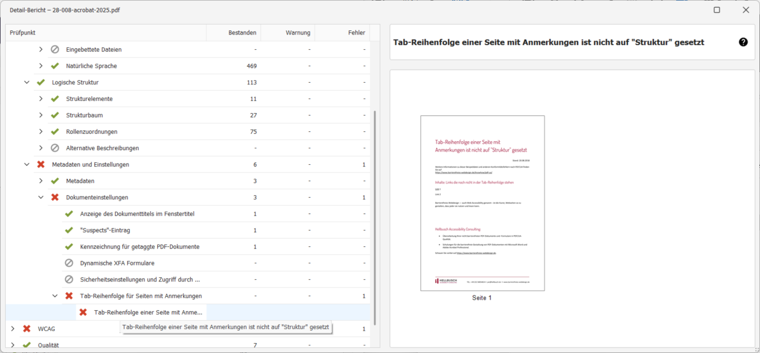Select the Tab-Reihenfolge einer Seite tree entry
The width and height of the screenshot is (760, 353).
coord(147,312)
